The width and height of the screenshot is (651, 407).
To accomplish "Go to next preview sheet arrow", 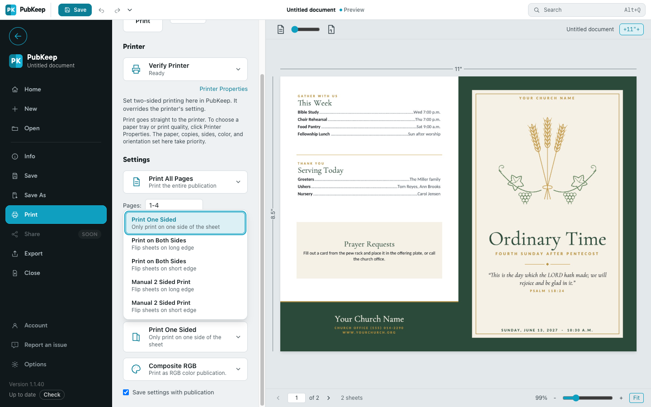I will [x=329, y=398].
